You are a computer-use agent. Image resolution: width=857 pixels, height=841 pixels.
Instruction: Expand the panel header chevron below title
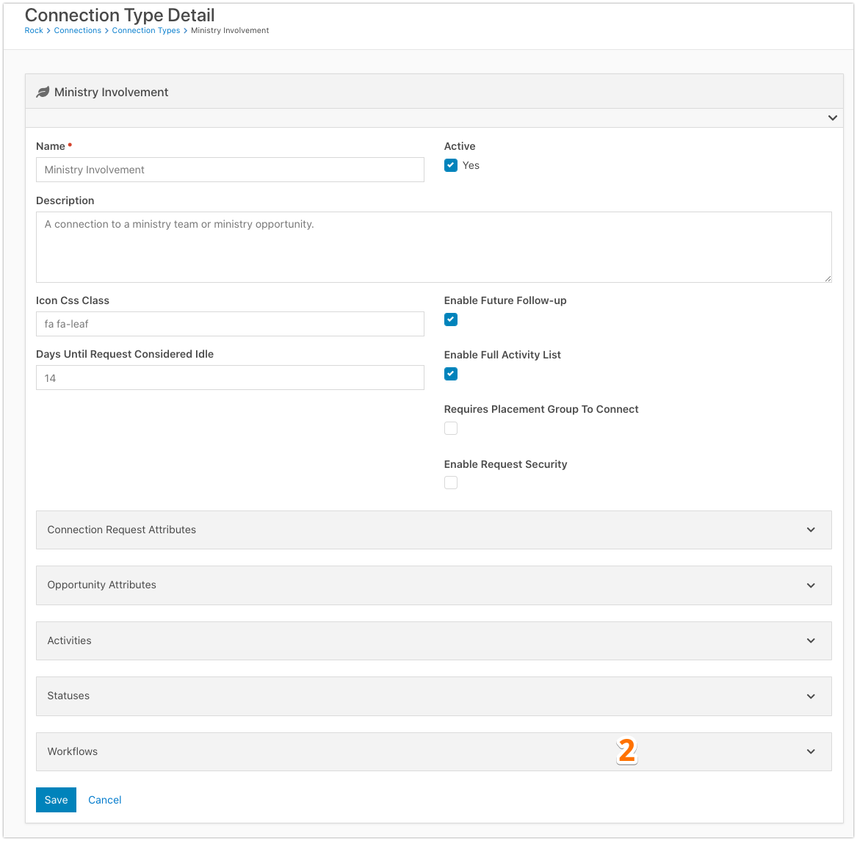832,118
